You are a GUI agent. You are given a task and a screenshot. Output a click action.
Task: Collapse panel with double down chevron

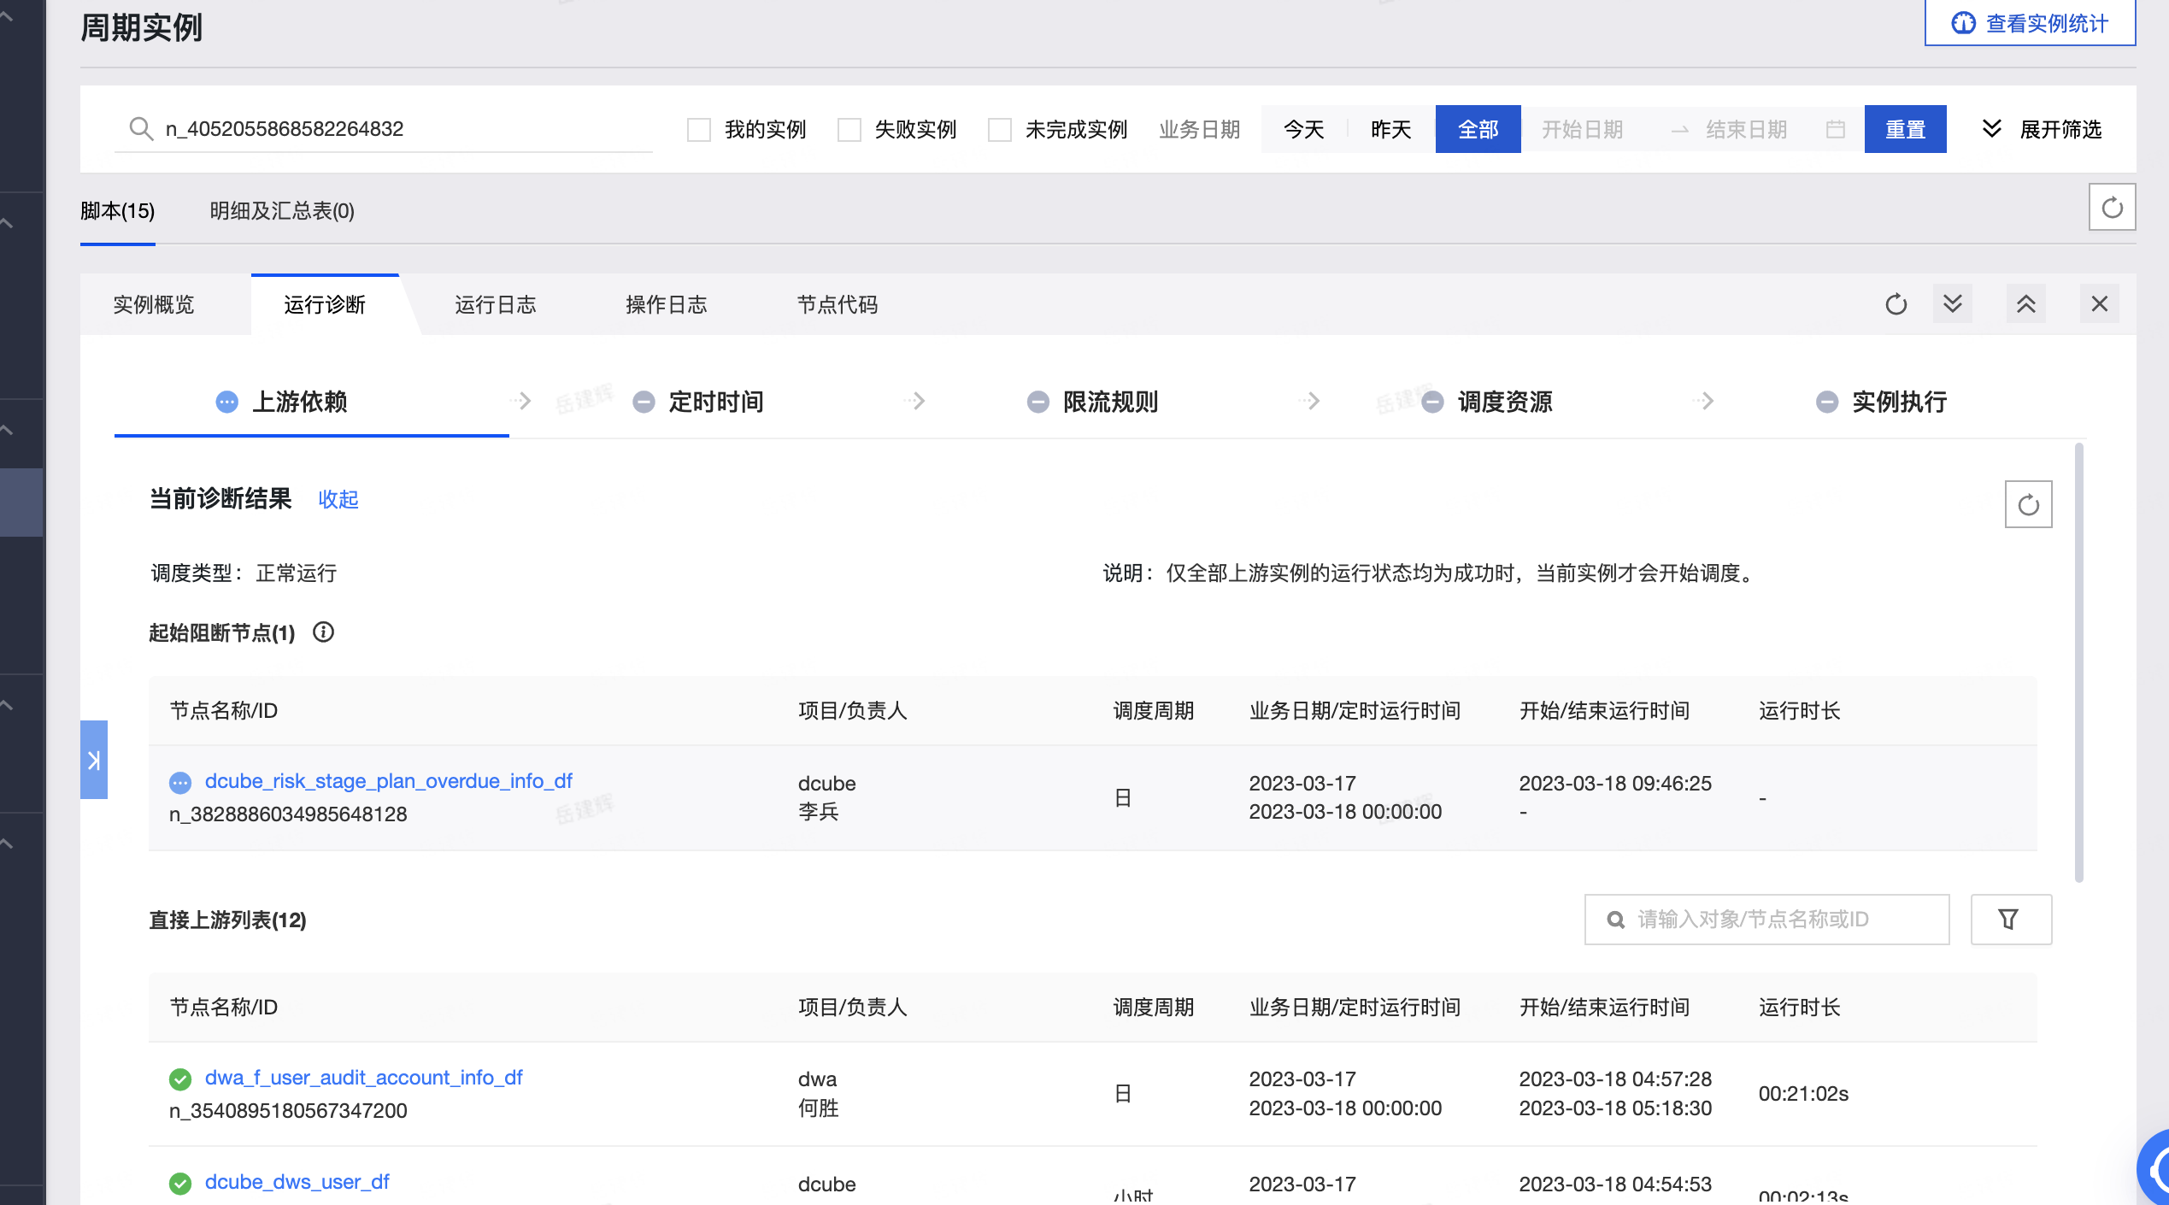coord(1953,303)
